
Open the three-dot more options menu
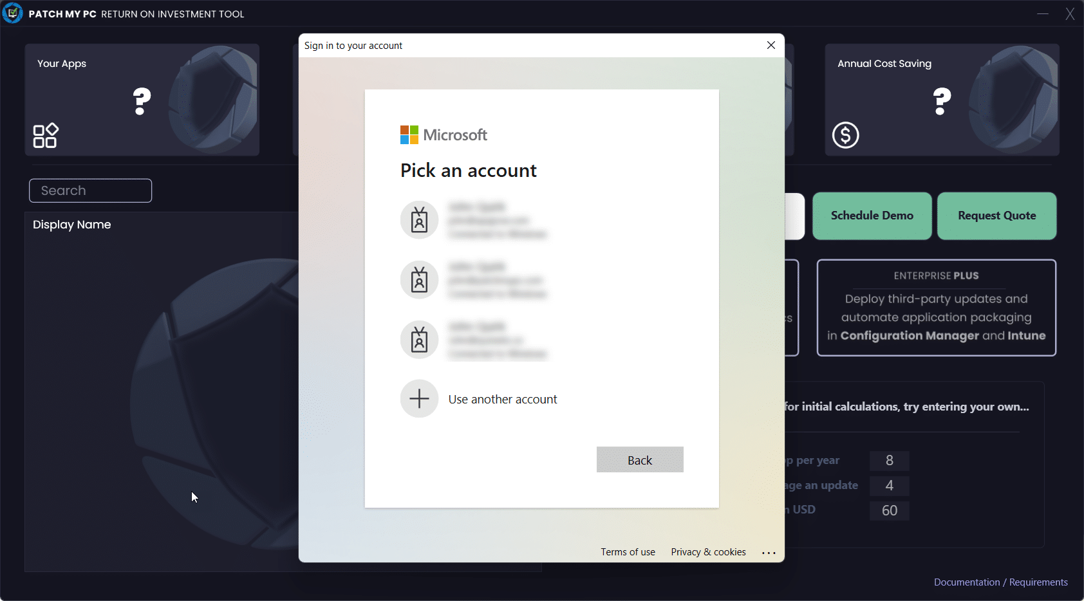click(x=769, y=553)
